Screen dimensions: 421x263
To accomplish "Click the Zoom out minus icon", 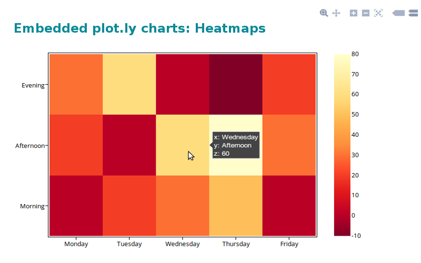I will [365, 13].
